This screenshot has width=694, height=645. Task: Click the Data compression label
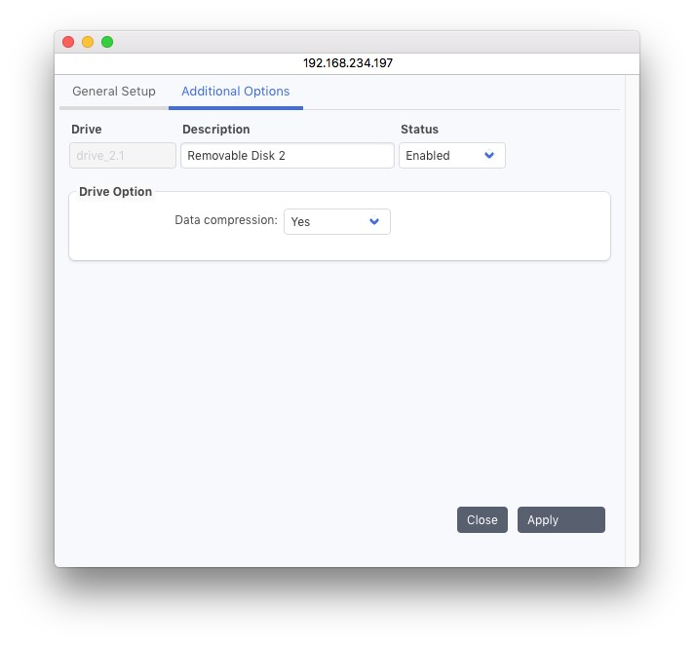tap(225, 221)
